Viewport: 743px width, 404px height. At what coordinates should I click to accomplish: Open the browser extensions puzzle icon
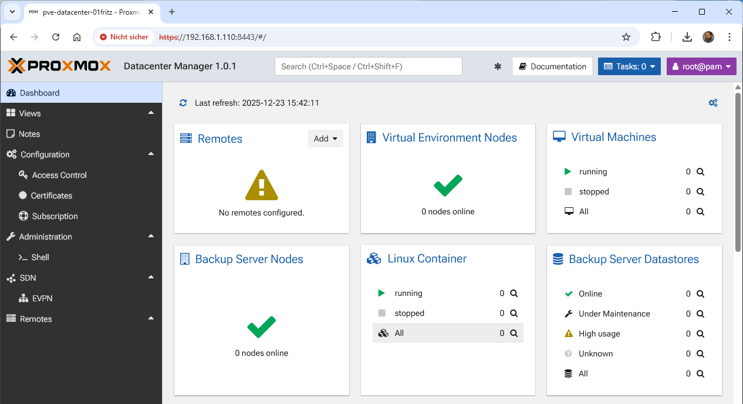tap(656, 37)
